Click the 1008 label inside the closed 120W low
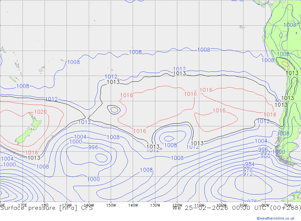The image size is (301, 221). (171, 145)
